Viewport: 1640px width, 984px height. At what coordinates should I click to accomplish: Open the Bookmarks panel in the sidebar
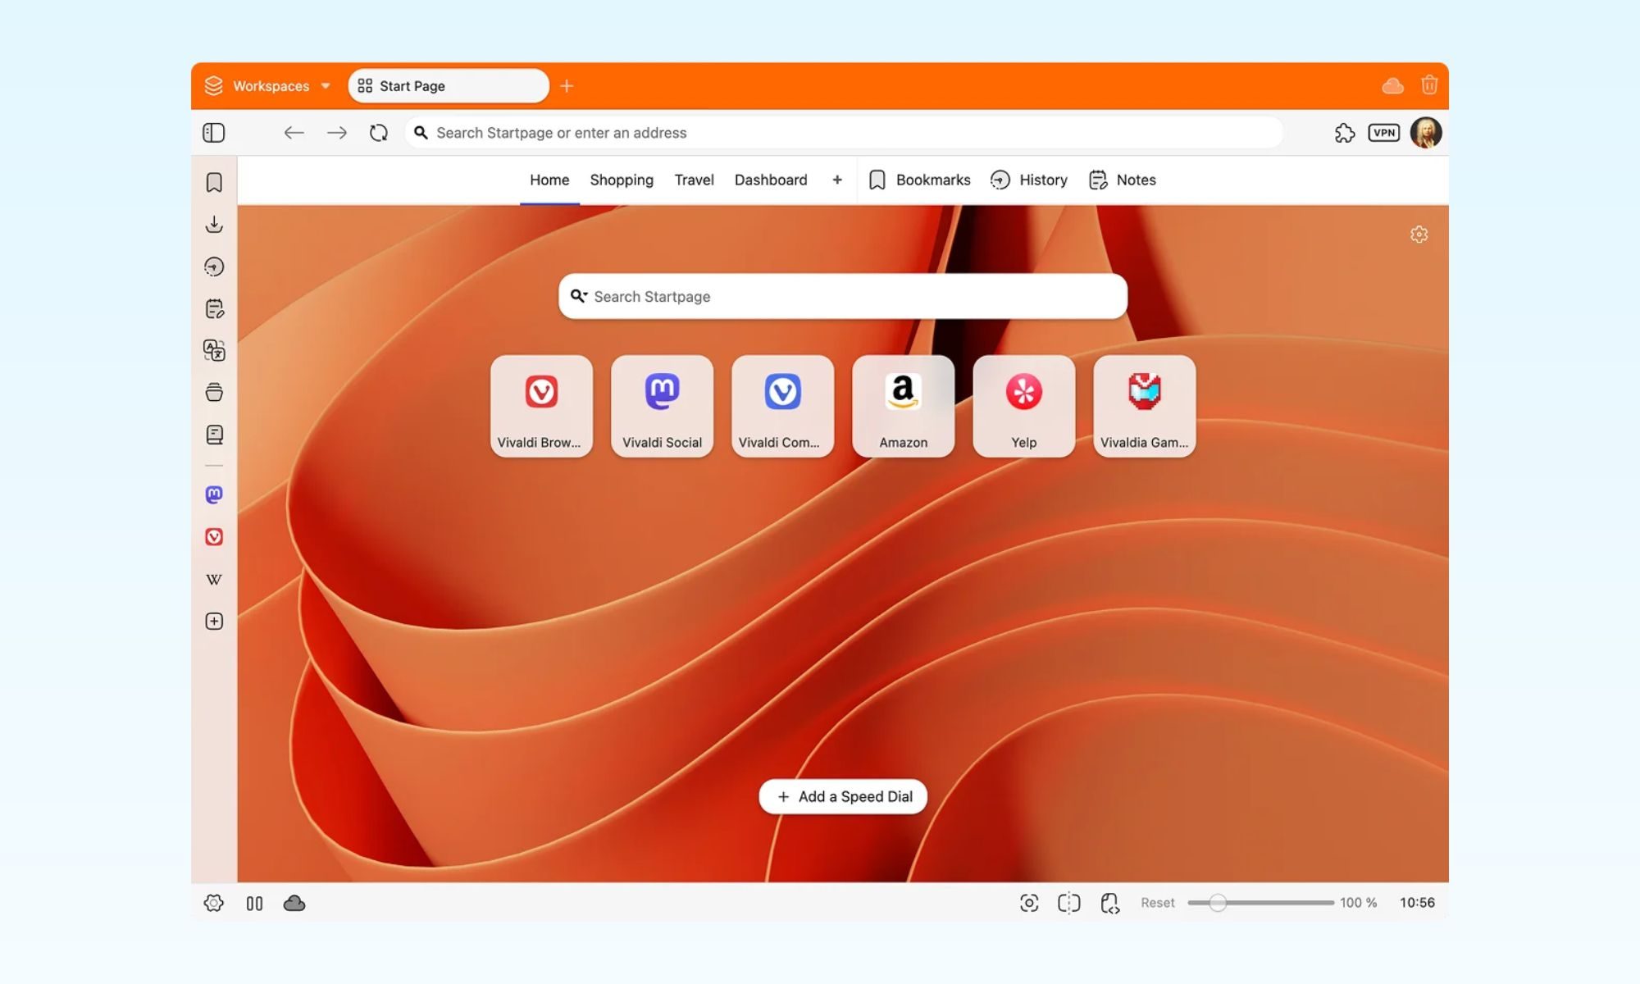(214, 182)
